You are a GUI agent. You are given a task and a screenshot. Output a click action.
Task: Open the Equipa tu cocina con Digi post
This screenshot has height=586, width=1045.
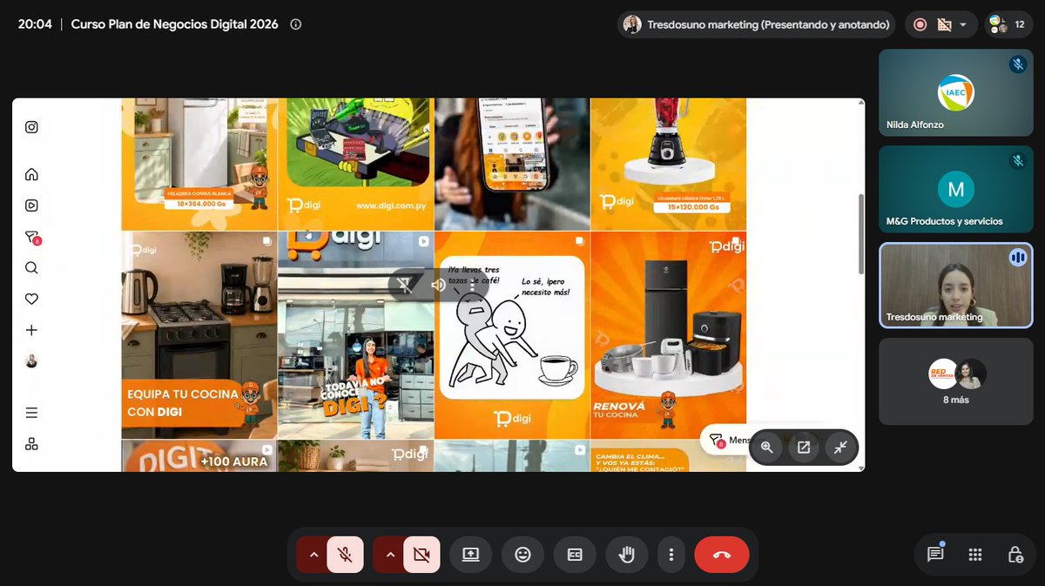click(x=199, y=335)
